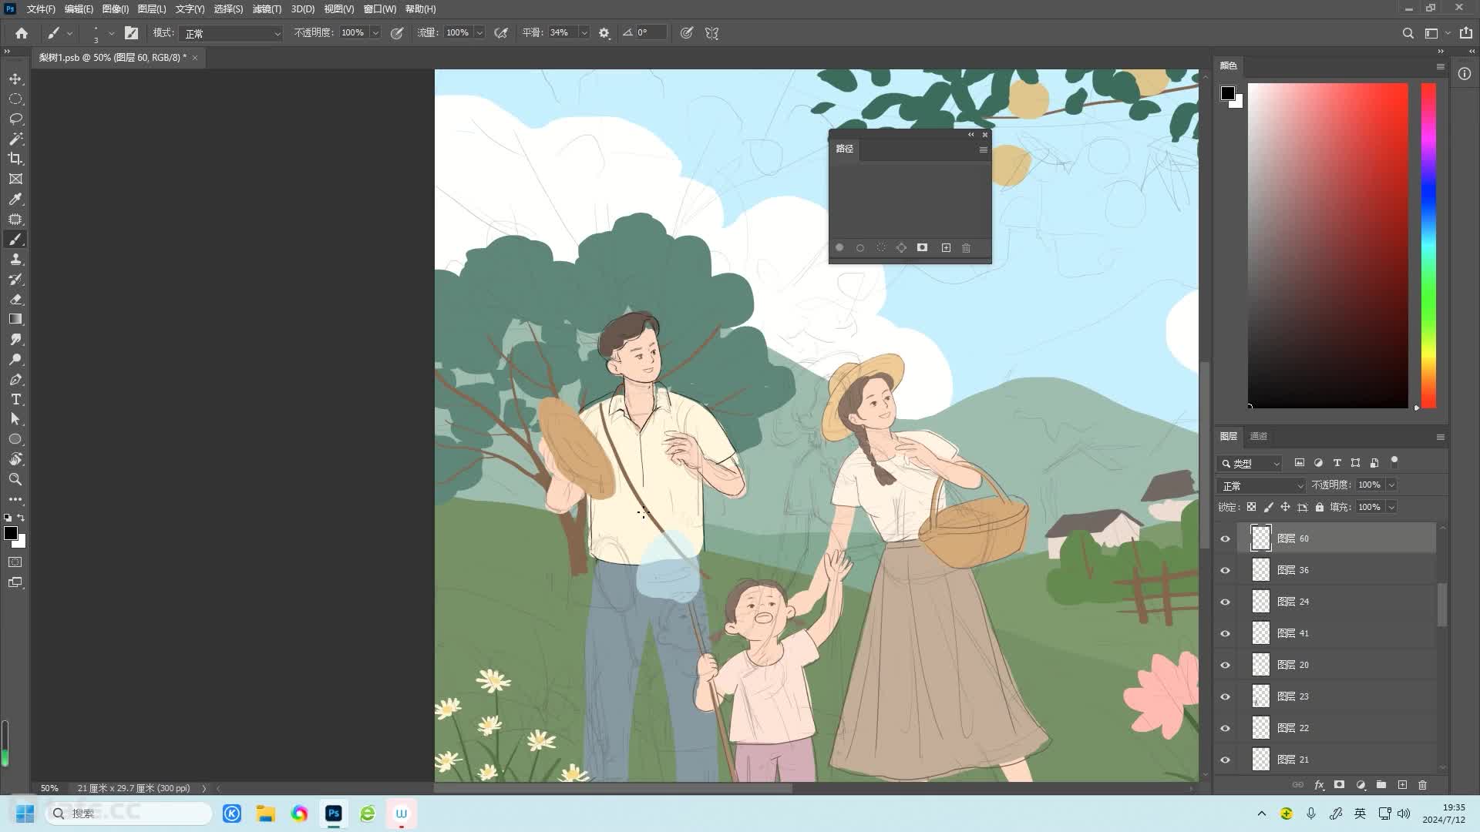Select the Smudge tool
This screenshot has width=1480, height=832.
[15, 340]
